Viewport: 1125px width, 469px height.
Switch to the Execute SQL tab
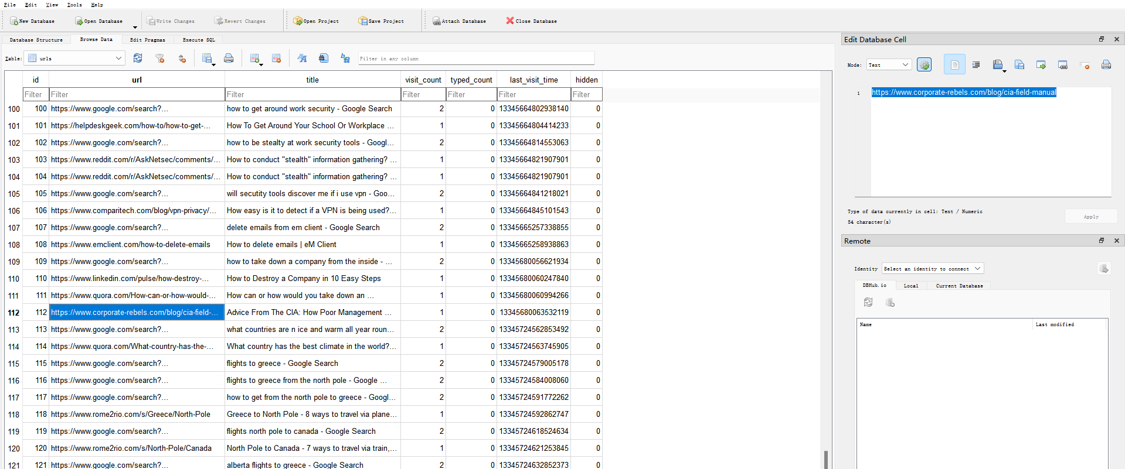[199, 40]
